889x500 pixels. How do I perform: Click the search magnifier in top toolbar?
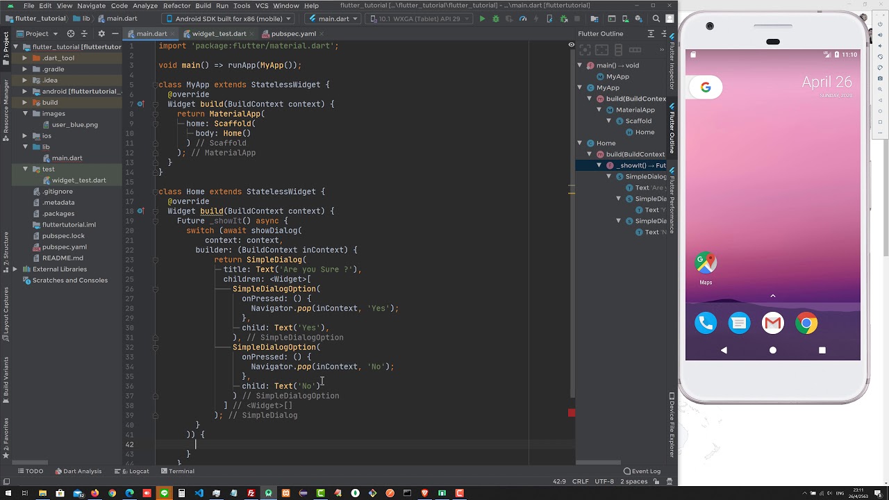coord(656,19)
